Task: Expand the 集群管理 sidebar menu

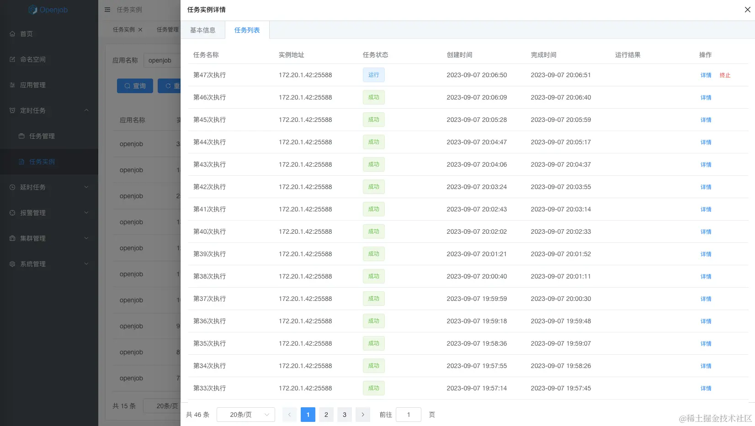Action: pos(49,238)
